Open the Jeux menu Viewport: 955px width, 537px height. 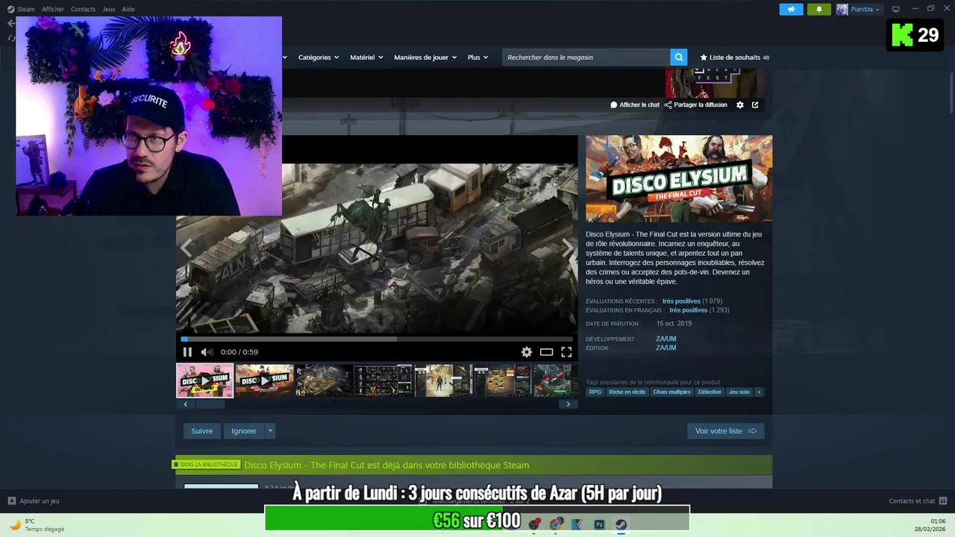[109, 9]
